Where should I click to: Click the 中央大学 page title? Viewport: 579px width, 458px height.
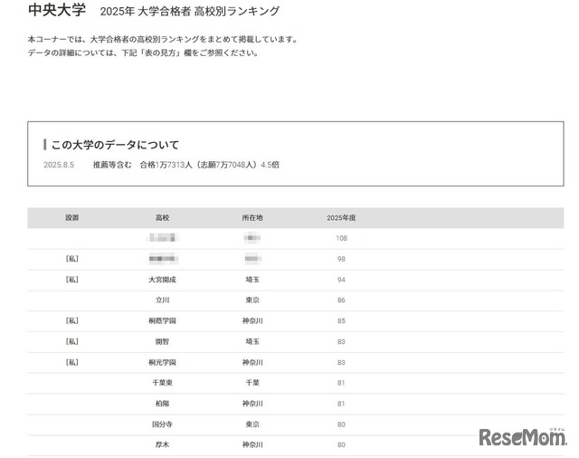[56, 10]
